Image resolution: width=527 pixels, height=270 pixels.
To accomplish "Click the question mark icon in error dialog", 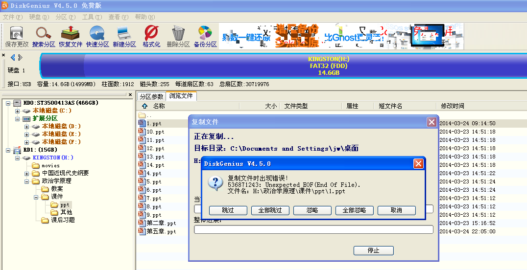I will pyautogui.click(x=215, y=183).
